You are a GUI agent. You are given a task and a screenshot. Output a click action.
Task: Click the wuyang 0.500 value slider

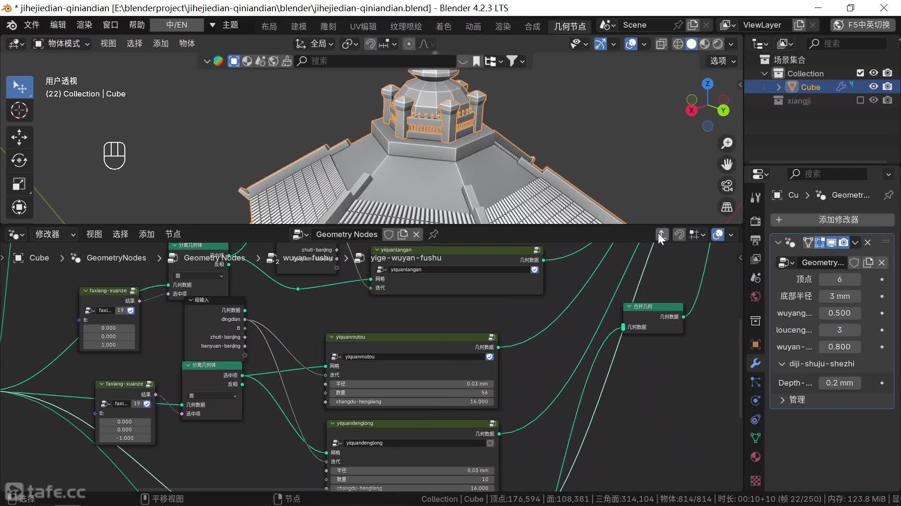pyautogui.click(x=839, y=313)
